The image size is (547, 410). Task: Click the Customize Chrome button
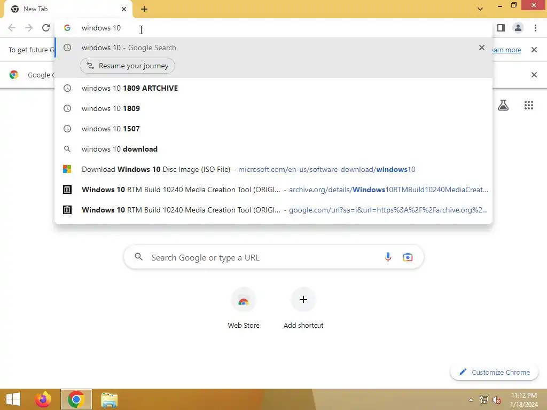[x=494, y=372]
